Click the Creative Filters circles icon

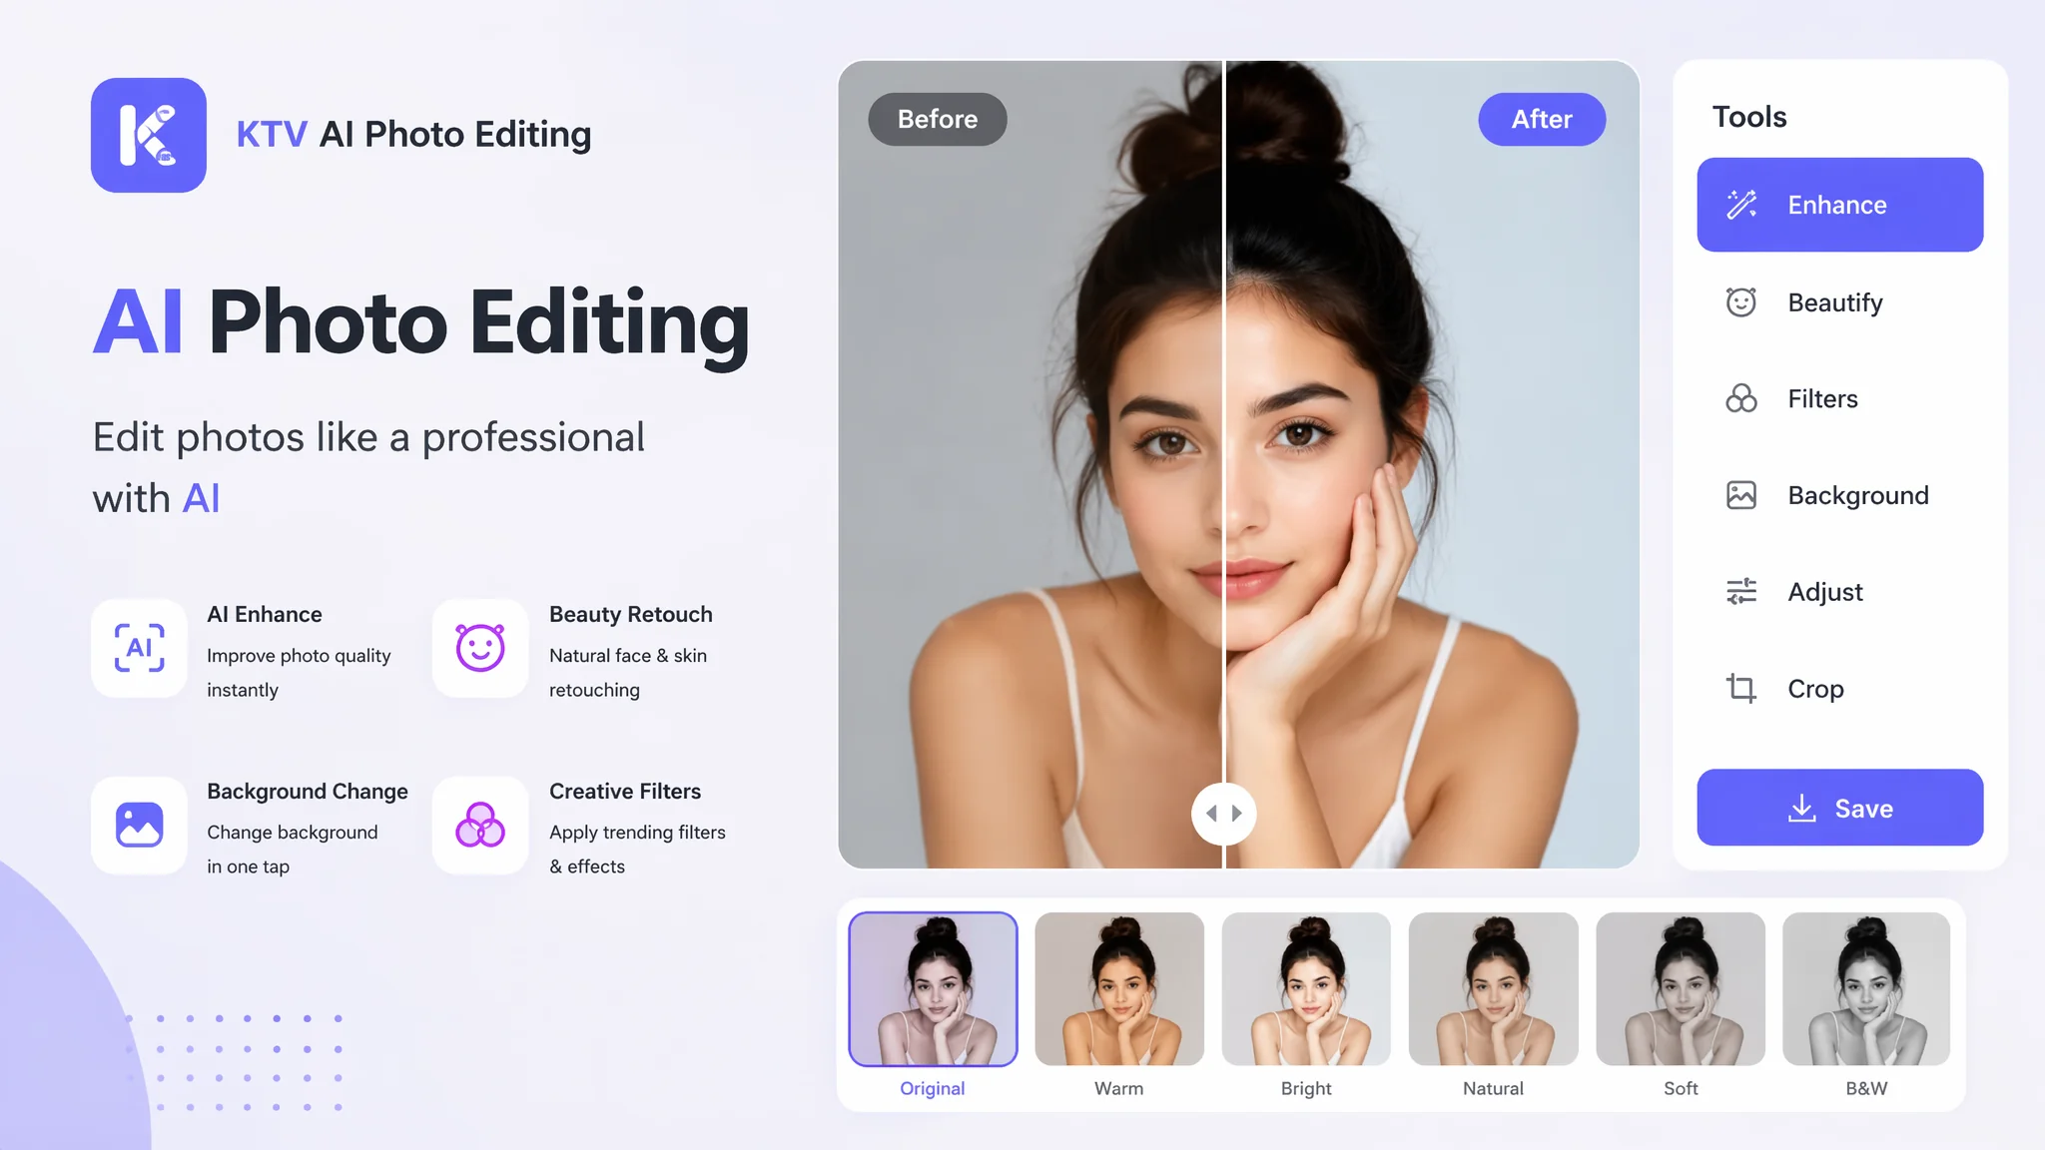coord(480,826)
